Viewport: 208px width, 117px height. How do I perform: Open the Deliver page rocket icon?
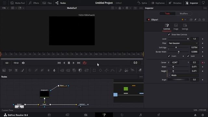(159, 115)
